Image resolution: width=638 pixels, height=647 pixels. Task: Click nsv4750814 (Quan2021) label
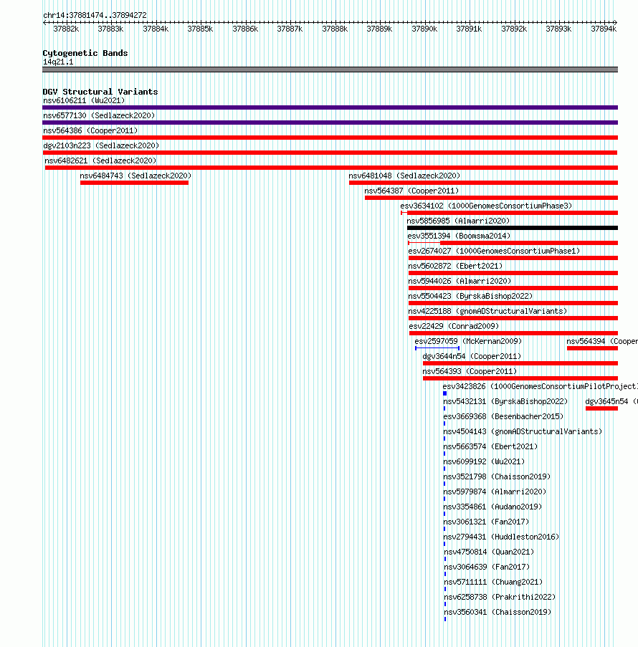[490, 552]
